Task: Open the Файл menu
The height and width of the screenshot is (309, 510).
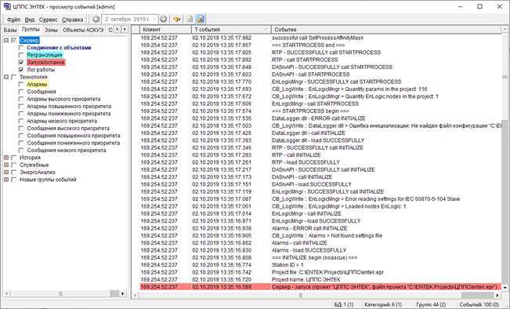Action: click(x=13, y=20)
